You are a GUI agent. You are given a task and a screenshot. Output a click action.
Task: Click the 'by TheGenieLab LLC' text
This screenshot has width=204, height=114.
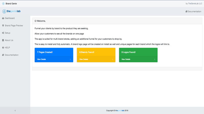tap(194, 4)
